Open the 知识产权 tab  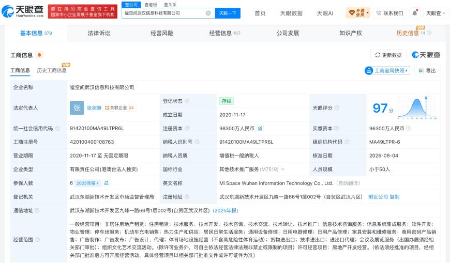tap(351, 33)
